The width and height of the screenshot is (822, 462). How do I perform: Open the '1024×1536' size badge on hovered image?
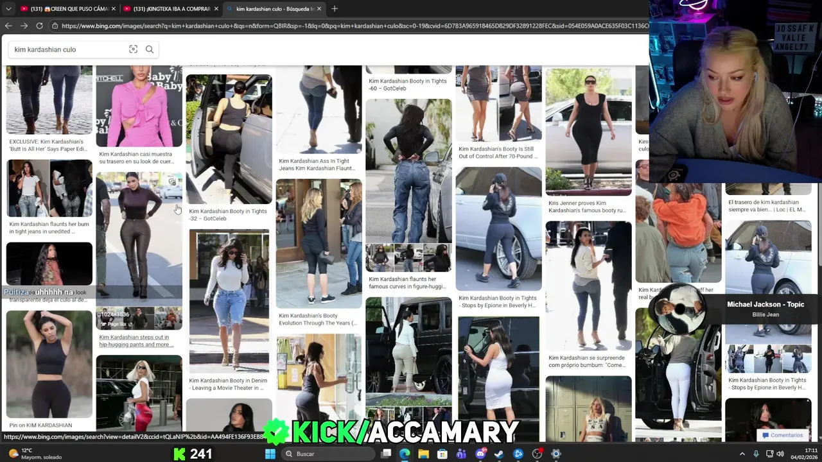click(x=114, y=314)
